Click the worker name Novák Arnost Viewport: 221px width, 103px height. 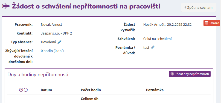coord(51,25)
